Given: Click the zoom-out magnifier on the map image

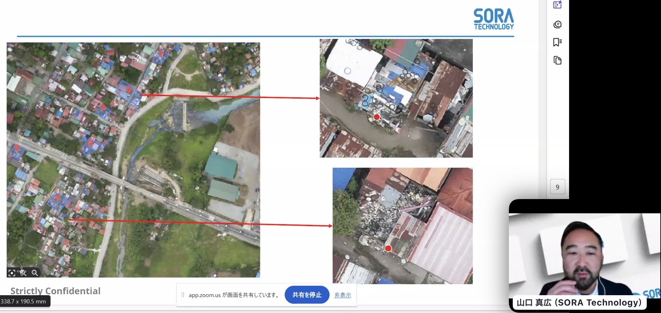Looking at the screenshot, I should coord(35,273).
